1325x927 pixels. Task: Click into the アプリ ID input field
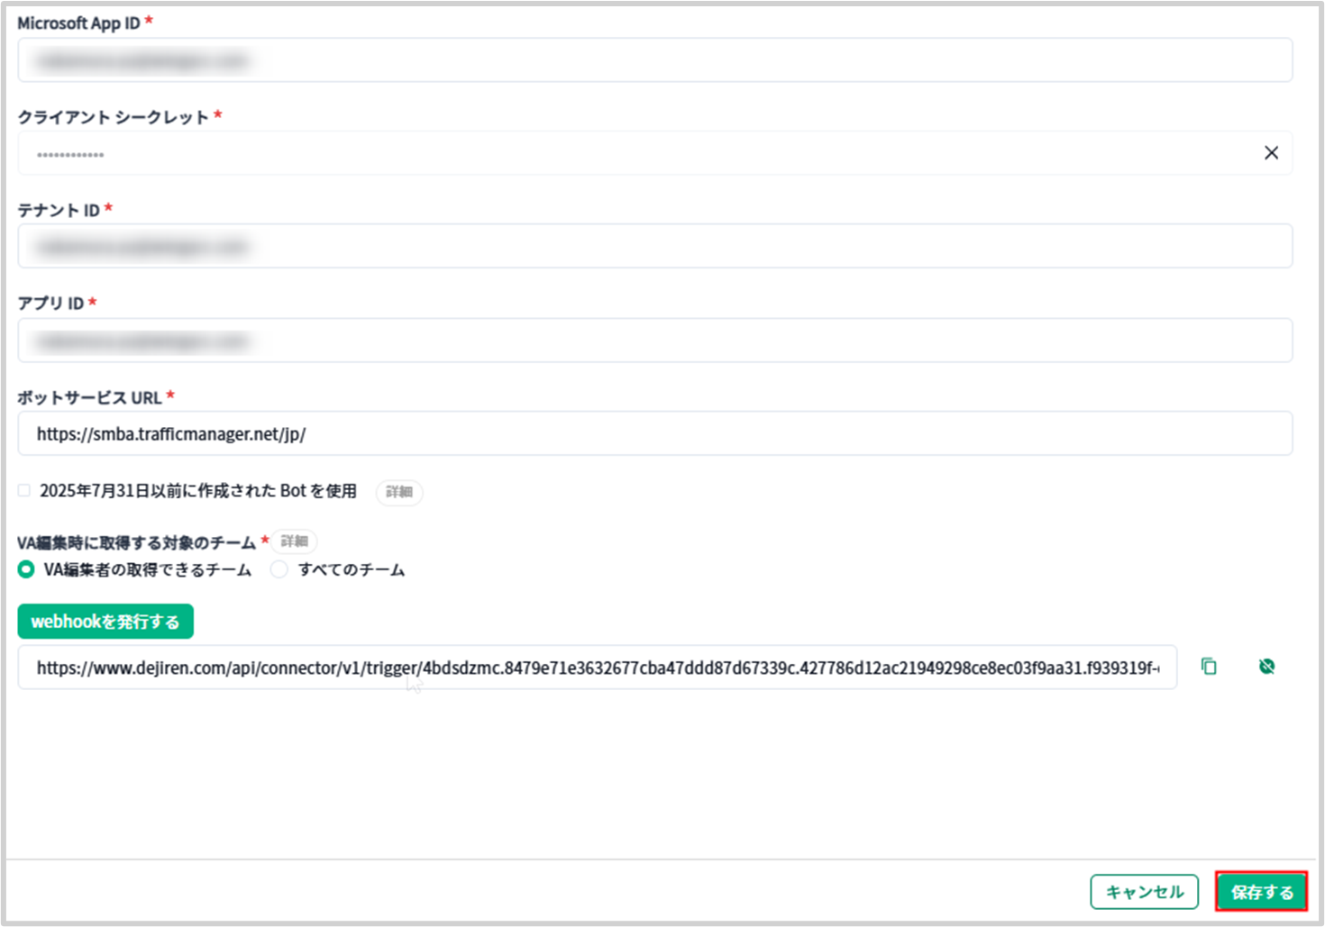pos(654,341)
